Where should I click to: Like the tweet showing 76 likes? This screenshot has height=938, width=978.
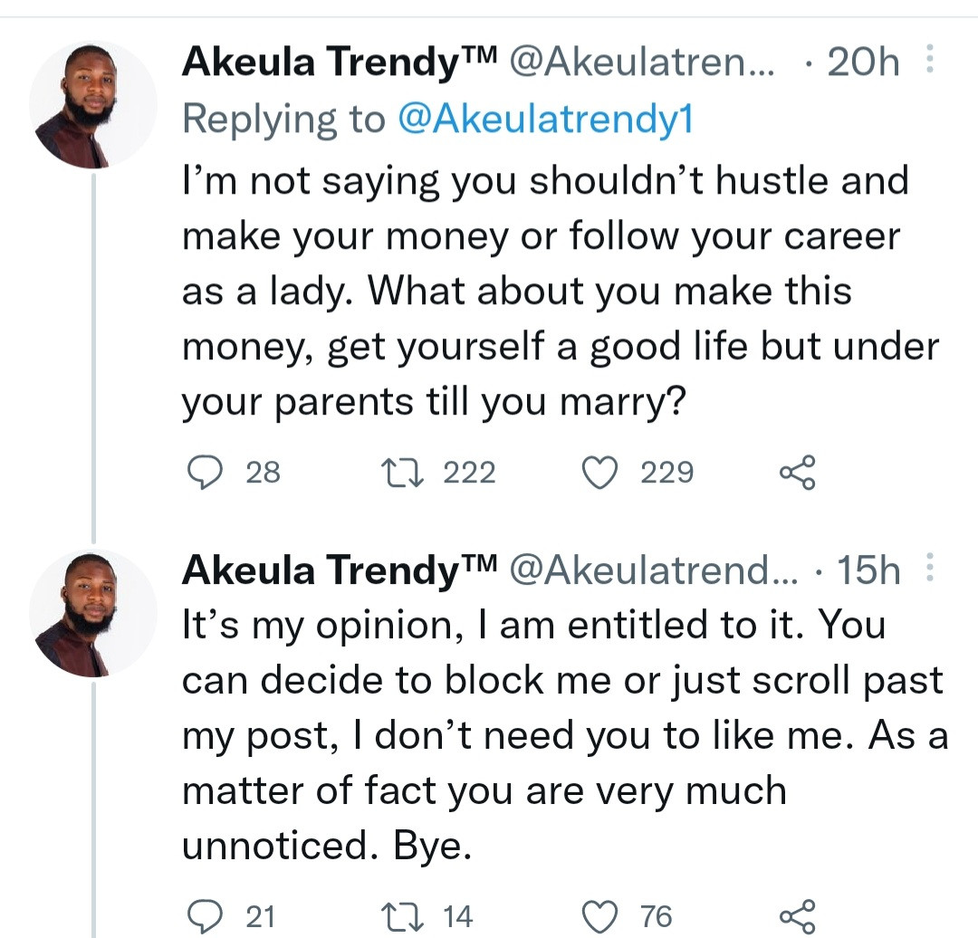tap(599, 916)
